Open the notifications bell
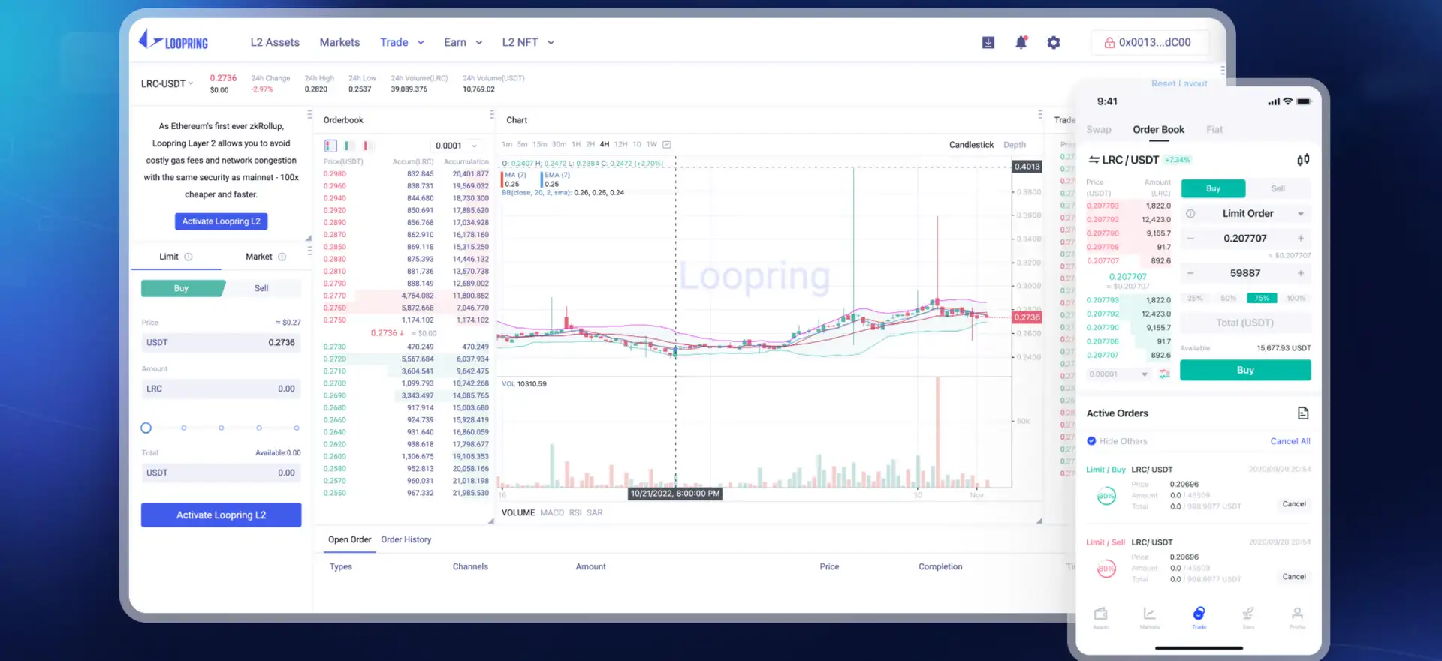The height and width of the screenshot is (661, 1442). tap(1021, 43)
